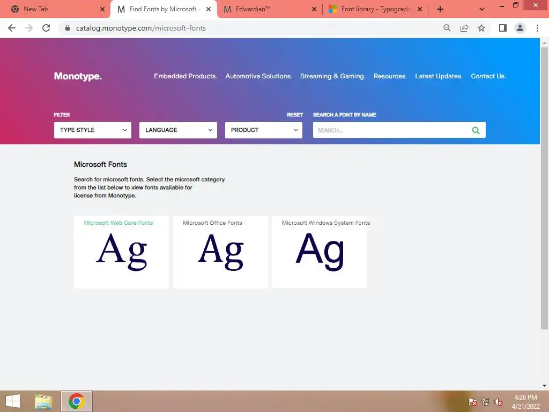Expand the Type Style filter dropdown
549x412 pixels.
pos(93,130)
